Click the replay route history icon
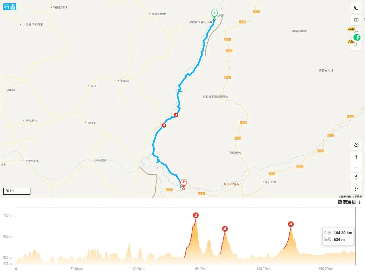 point(356,145)
